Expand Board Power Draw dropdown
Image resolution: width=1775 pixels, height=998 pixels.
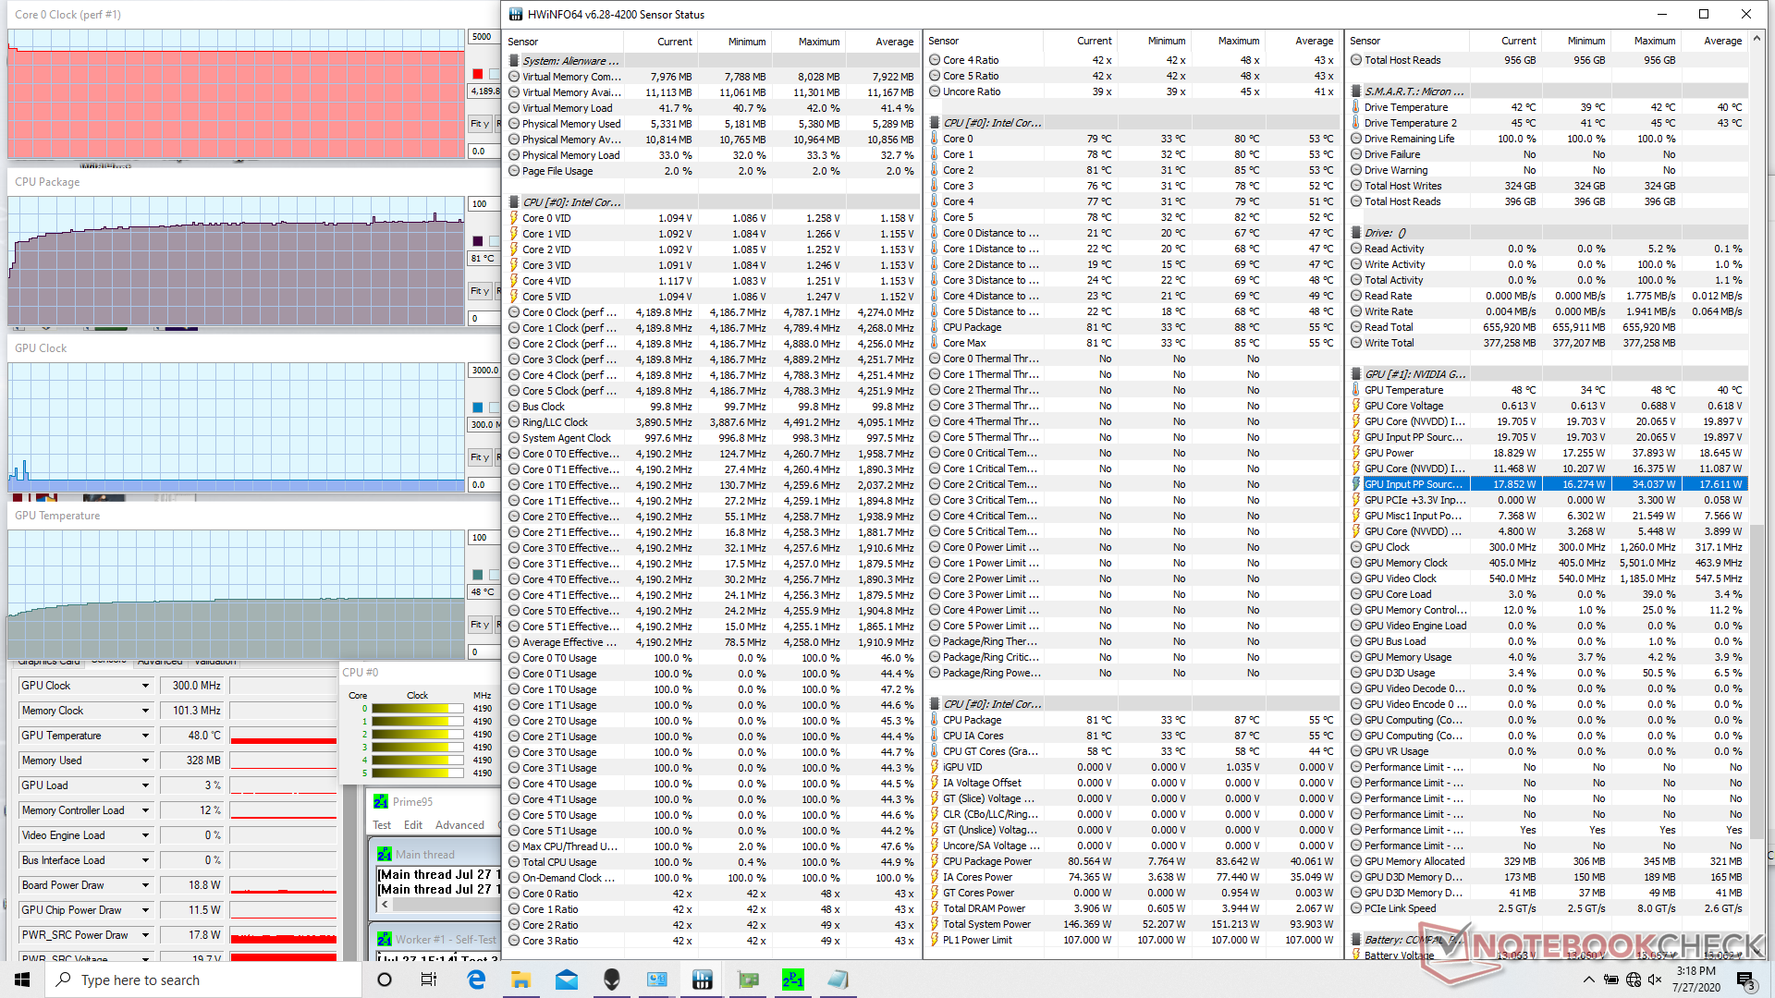145,885
